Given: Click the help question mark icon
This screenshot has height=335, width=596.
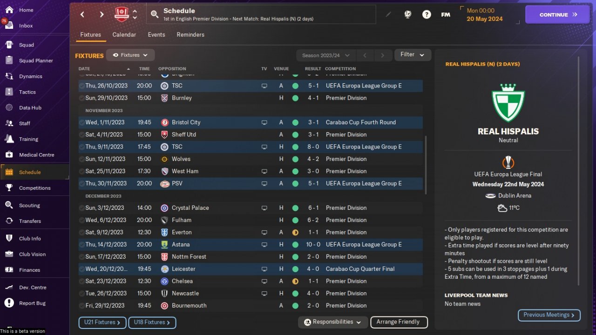Looking at the screenshot, I should tap(427, 14).
